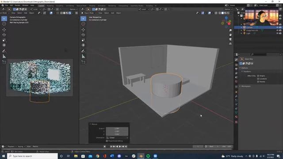This screenshot has width=283, height=159.
Task: Open the Local transform orientation dropdown in the main viewport
Action: click(144, 9)
